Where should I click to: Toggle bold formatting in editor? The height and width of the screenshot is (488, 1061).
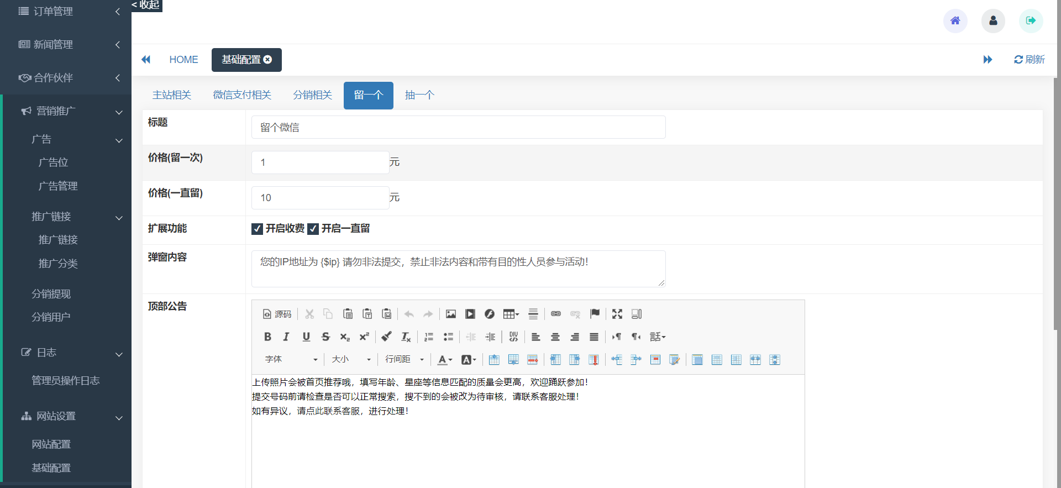(267, 337)
